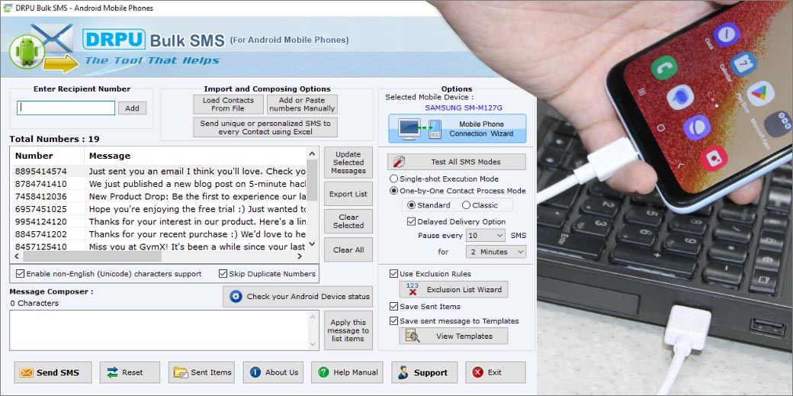This screenshot has height=396, width=793.
Task: Click Apply this message to list items
Action: 348,330
